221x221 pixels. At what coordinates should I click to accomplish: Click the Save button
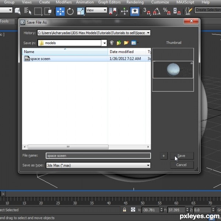(x=182, y=156)
